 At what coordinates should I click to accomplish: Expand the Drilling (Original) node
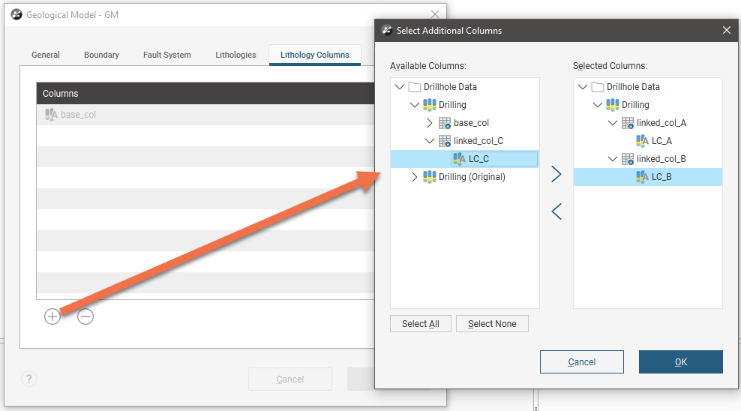(415, 177)
